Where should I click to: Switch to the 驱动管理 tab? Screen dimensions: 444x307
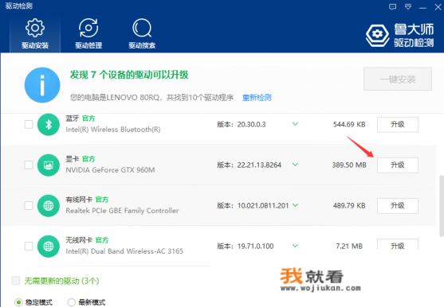pos(88,34)
